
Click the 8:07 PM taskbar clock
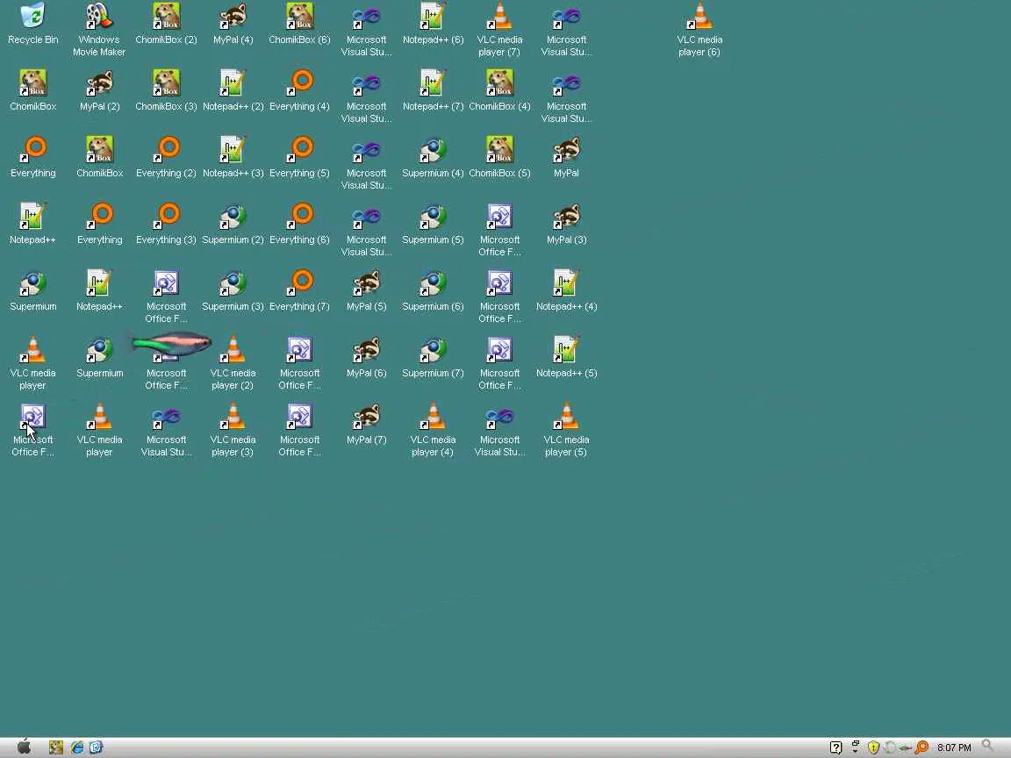tap(954, 747)
